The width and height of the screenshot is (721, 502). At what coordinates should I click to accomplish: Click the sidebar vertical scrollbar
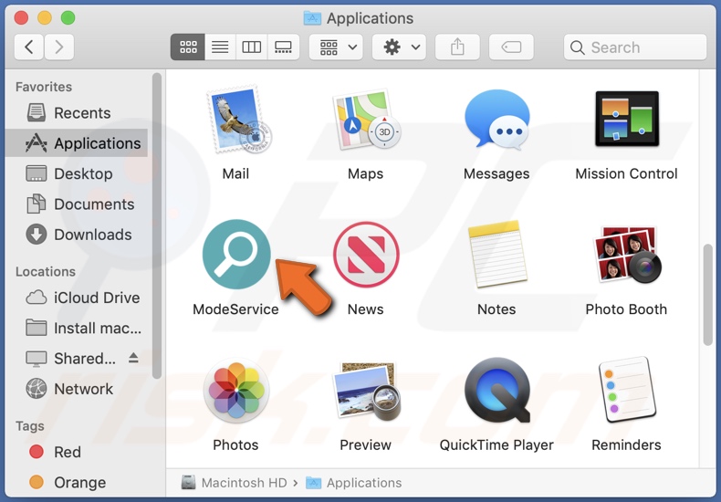[x=157, y=225]
